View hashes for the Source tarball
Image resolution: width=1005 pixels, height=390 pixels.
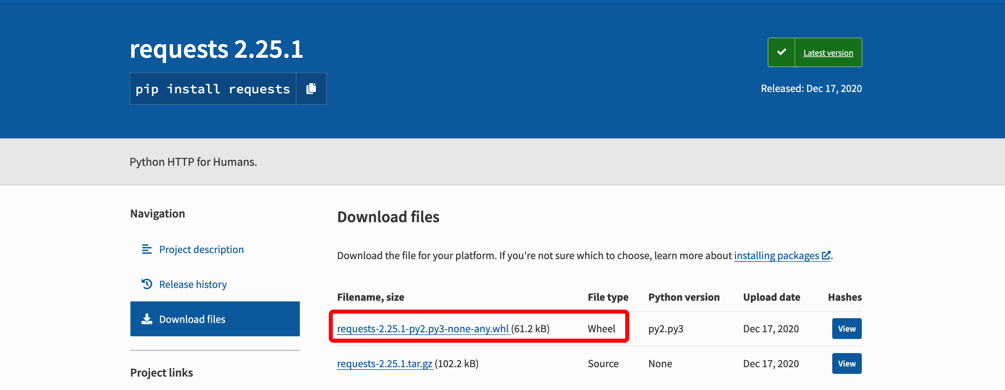pyautogui.click(x=846, y=363)
